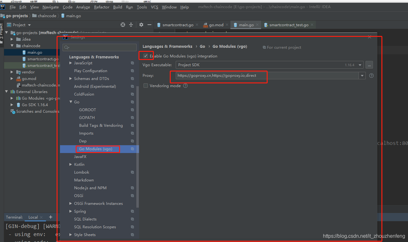
Task: Close the Local terminal tab
Action: (x=42, y=217)
